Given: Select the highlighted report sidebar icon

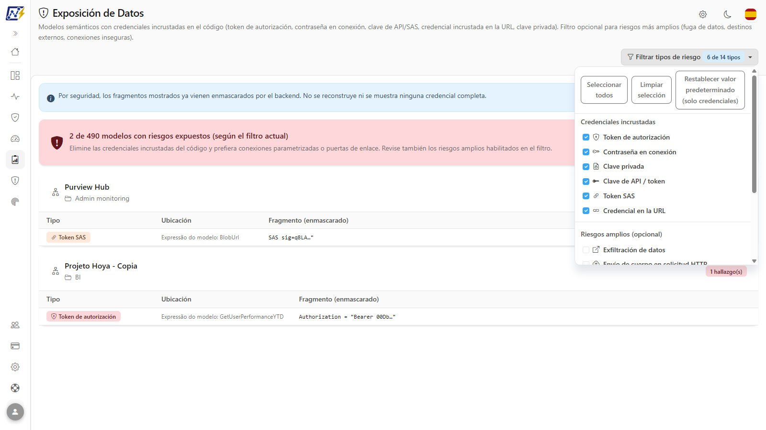Looking at the screenshot, I should 15,160.
